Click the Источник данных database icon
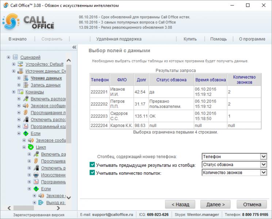This screenshot has height=219, width=272. point(20,71)
